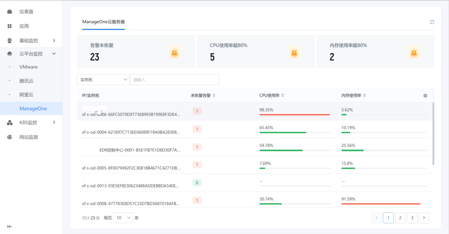Click the 91.59% memory usage bar

pos(384,204)
